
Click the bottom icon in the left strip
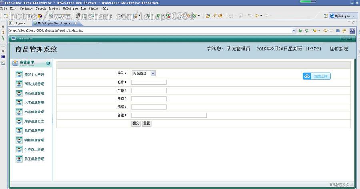point(3,63)
